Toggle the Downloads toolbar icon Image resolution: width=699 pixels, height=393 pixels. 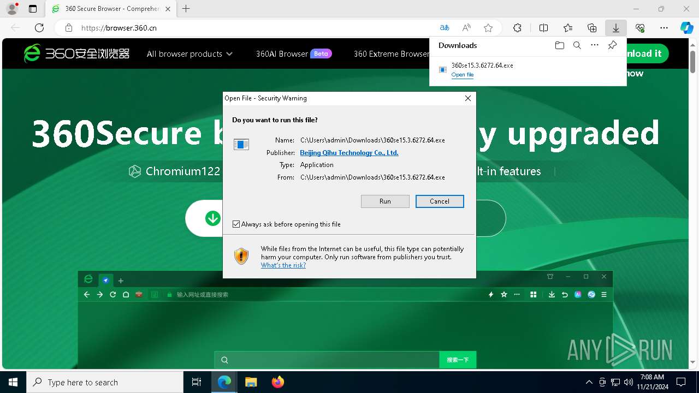pyautogui.click(x=616, y=28)
